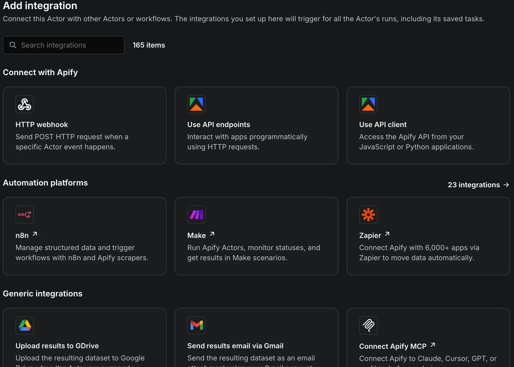This screenshot has width=514, height=367.
Task: Select the Use API endpoints title
Action: coord(219,125)
